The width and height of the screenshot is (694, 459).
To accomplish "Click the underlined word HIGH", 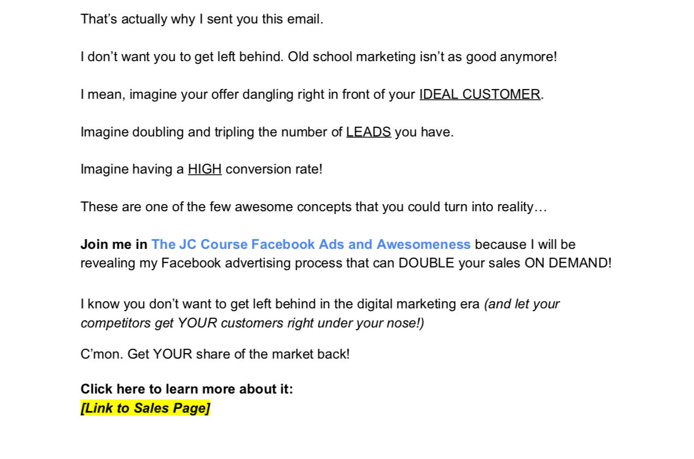I will click(205, 169).
